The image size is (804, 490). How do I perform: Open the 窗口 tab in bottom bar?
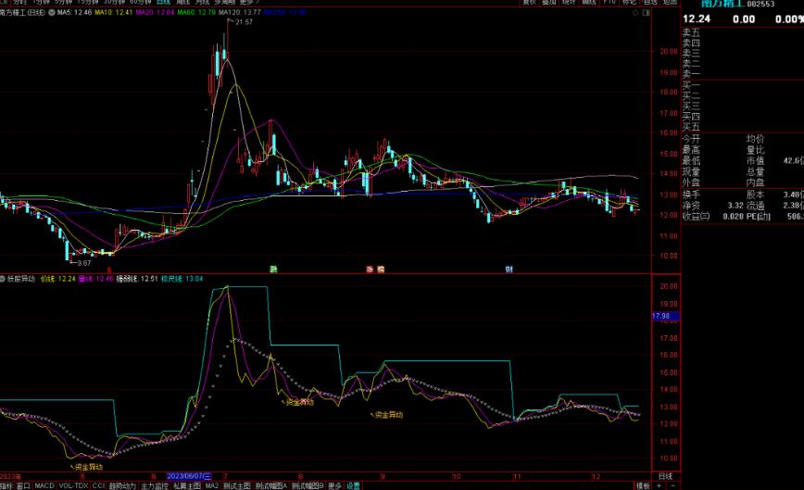[x=23, y=486]
